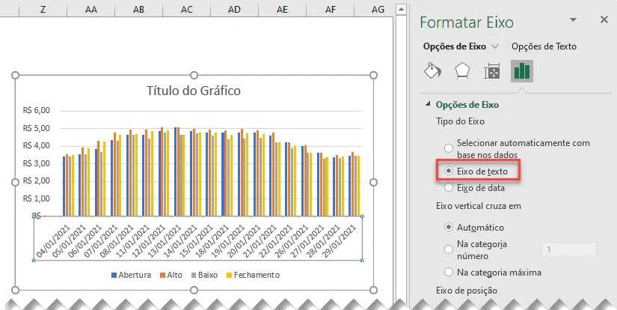The height and width of the screenshot is (310, 617).
Task: Click Alto legend entry
Action: (x=171, y=275)
